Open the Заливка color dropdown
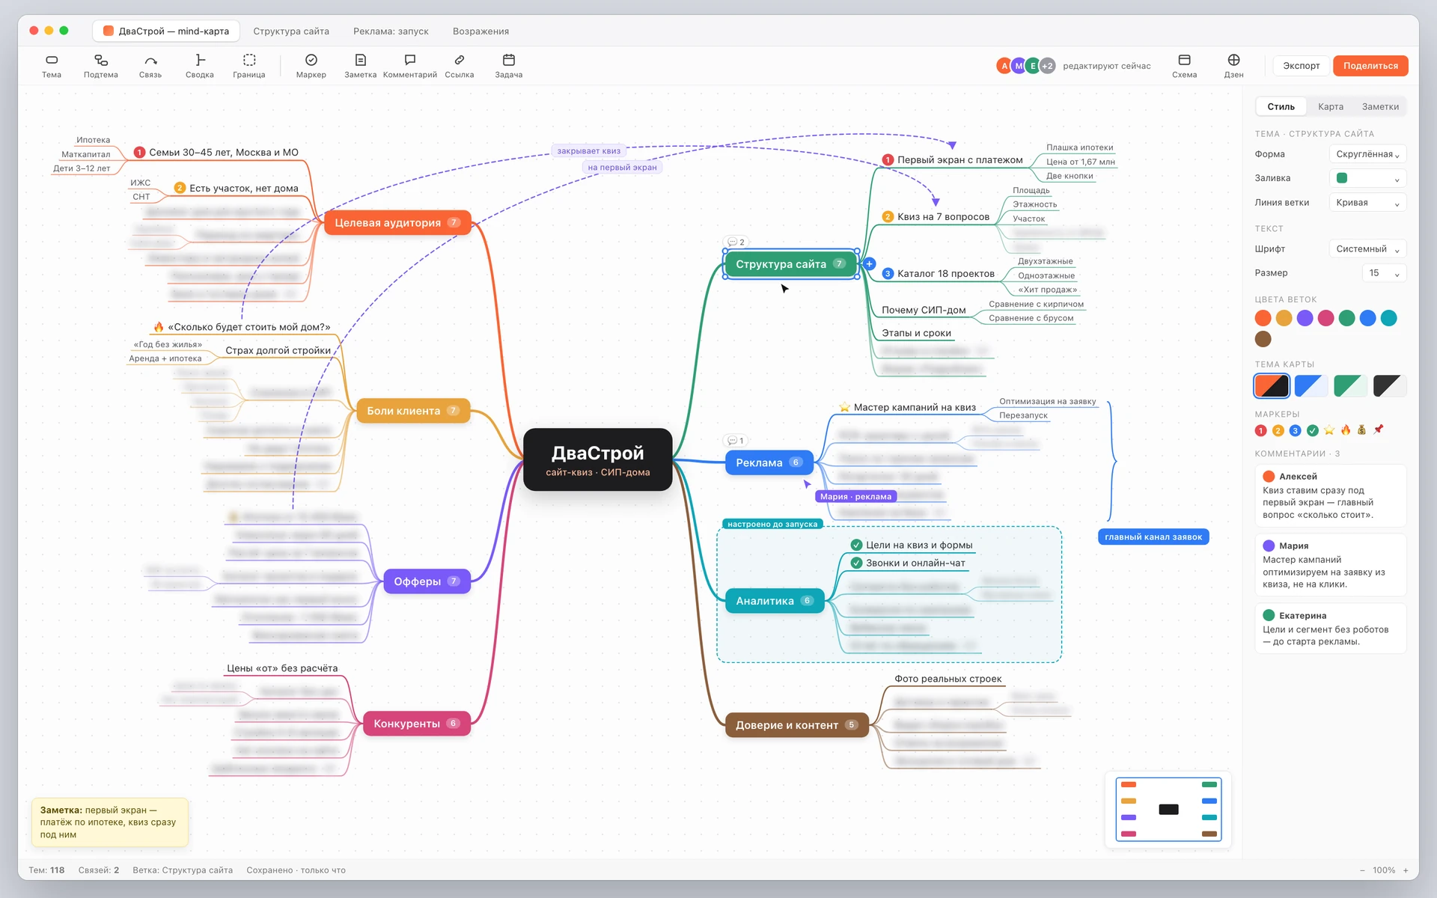This screenshot has width=1437, height=898. tap(1367, 178)
